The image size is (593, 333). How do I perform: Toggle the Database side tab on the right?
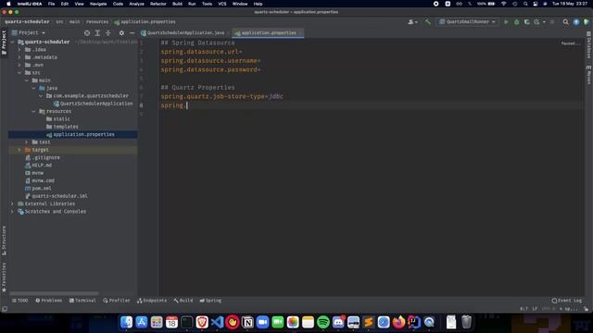pyautogui.click(x=589, y=45)
